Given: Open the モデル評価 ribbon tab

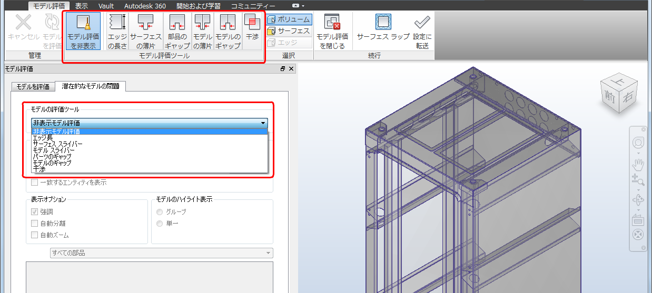Looking at the screenshot, I should click(48, 6).
